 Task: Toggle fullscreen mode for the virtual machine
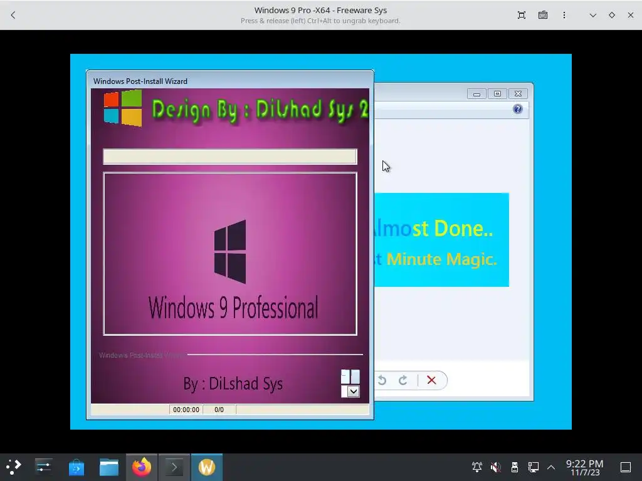pos(521,15)
